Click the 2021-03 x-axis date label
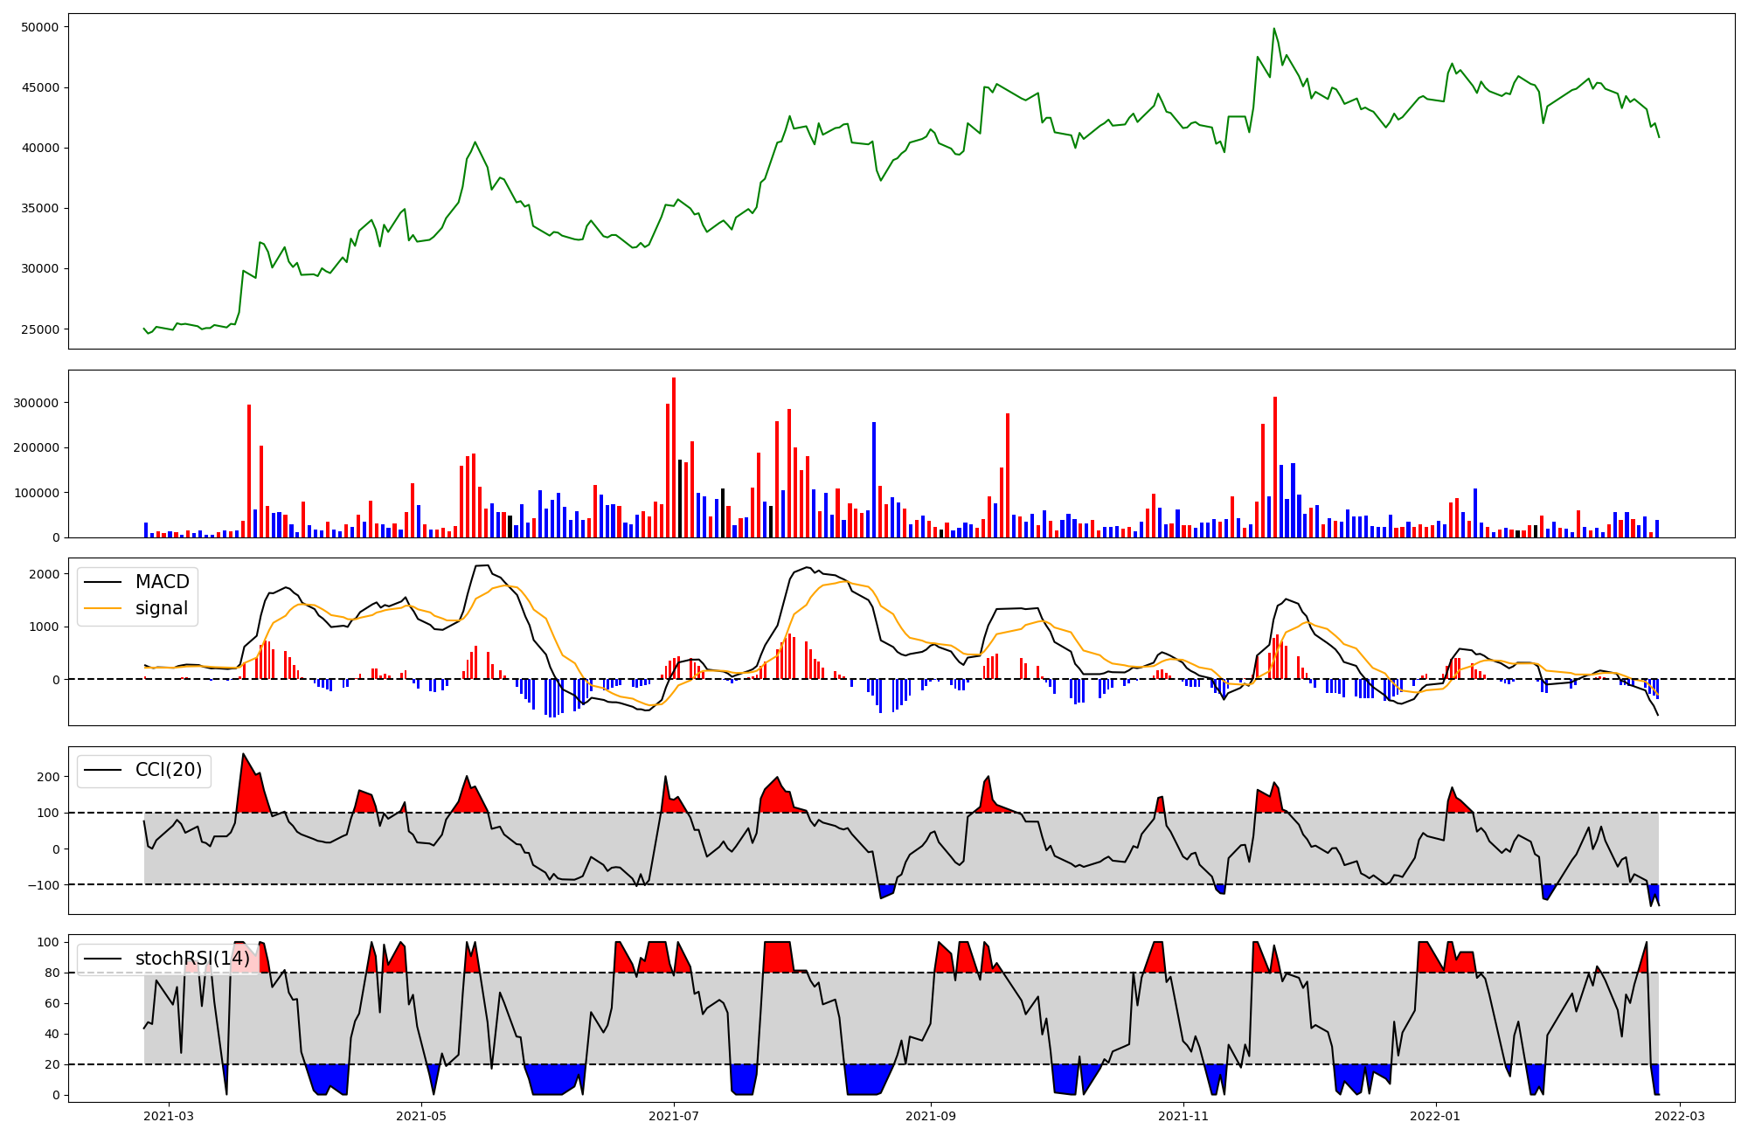This screenshot has width=1748, height=1136. (169, 1115)
